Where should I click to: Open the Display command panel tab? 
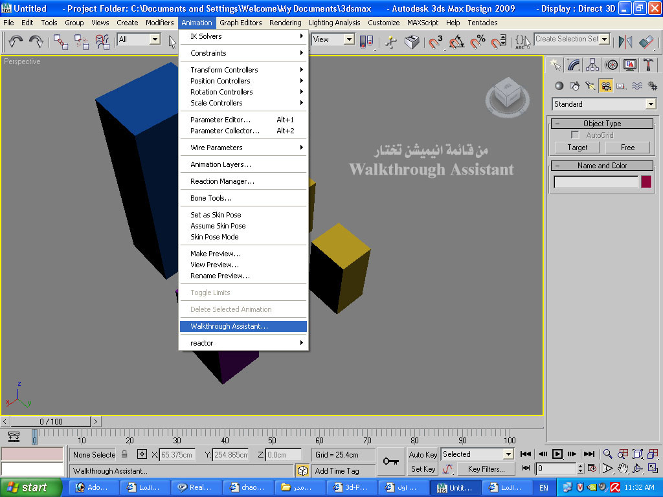pyautogui.click(x=630, y=65)
